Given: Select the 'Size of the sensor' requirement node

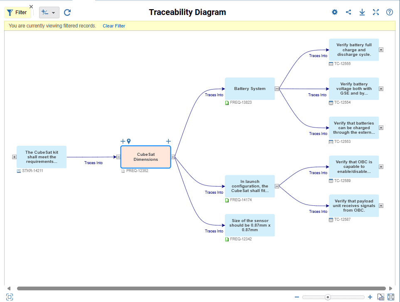Looking at the screenshot, I should pos(249,225).
